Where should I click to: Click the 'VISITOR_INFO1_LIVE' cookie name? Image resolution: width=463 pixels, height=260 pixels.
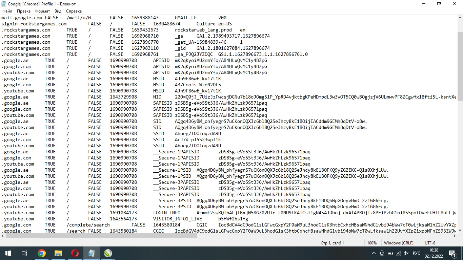(x=178, y=219)
